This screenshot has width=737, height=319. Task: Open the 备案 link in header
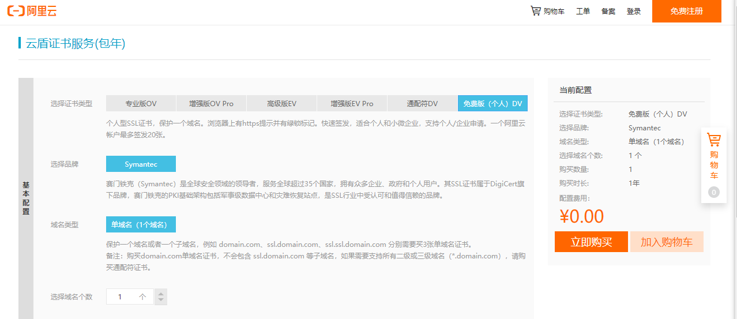[608, 11]
